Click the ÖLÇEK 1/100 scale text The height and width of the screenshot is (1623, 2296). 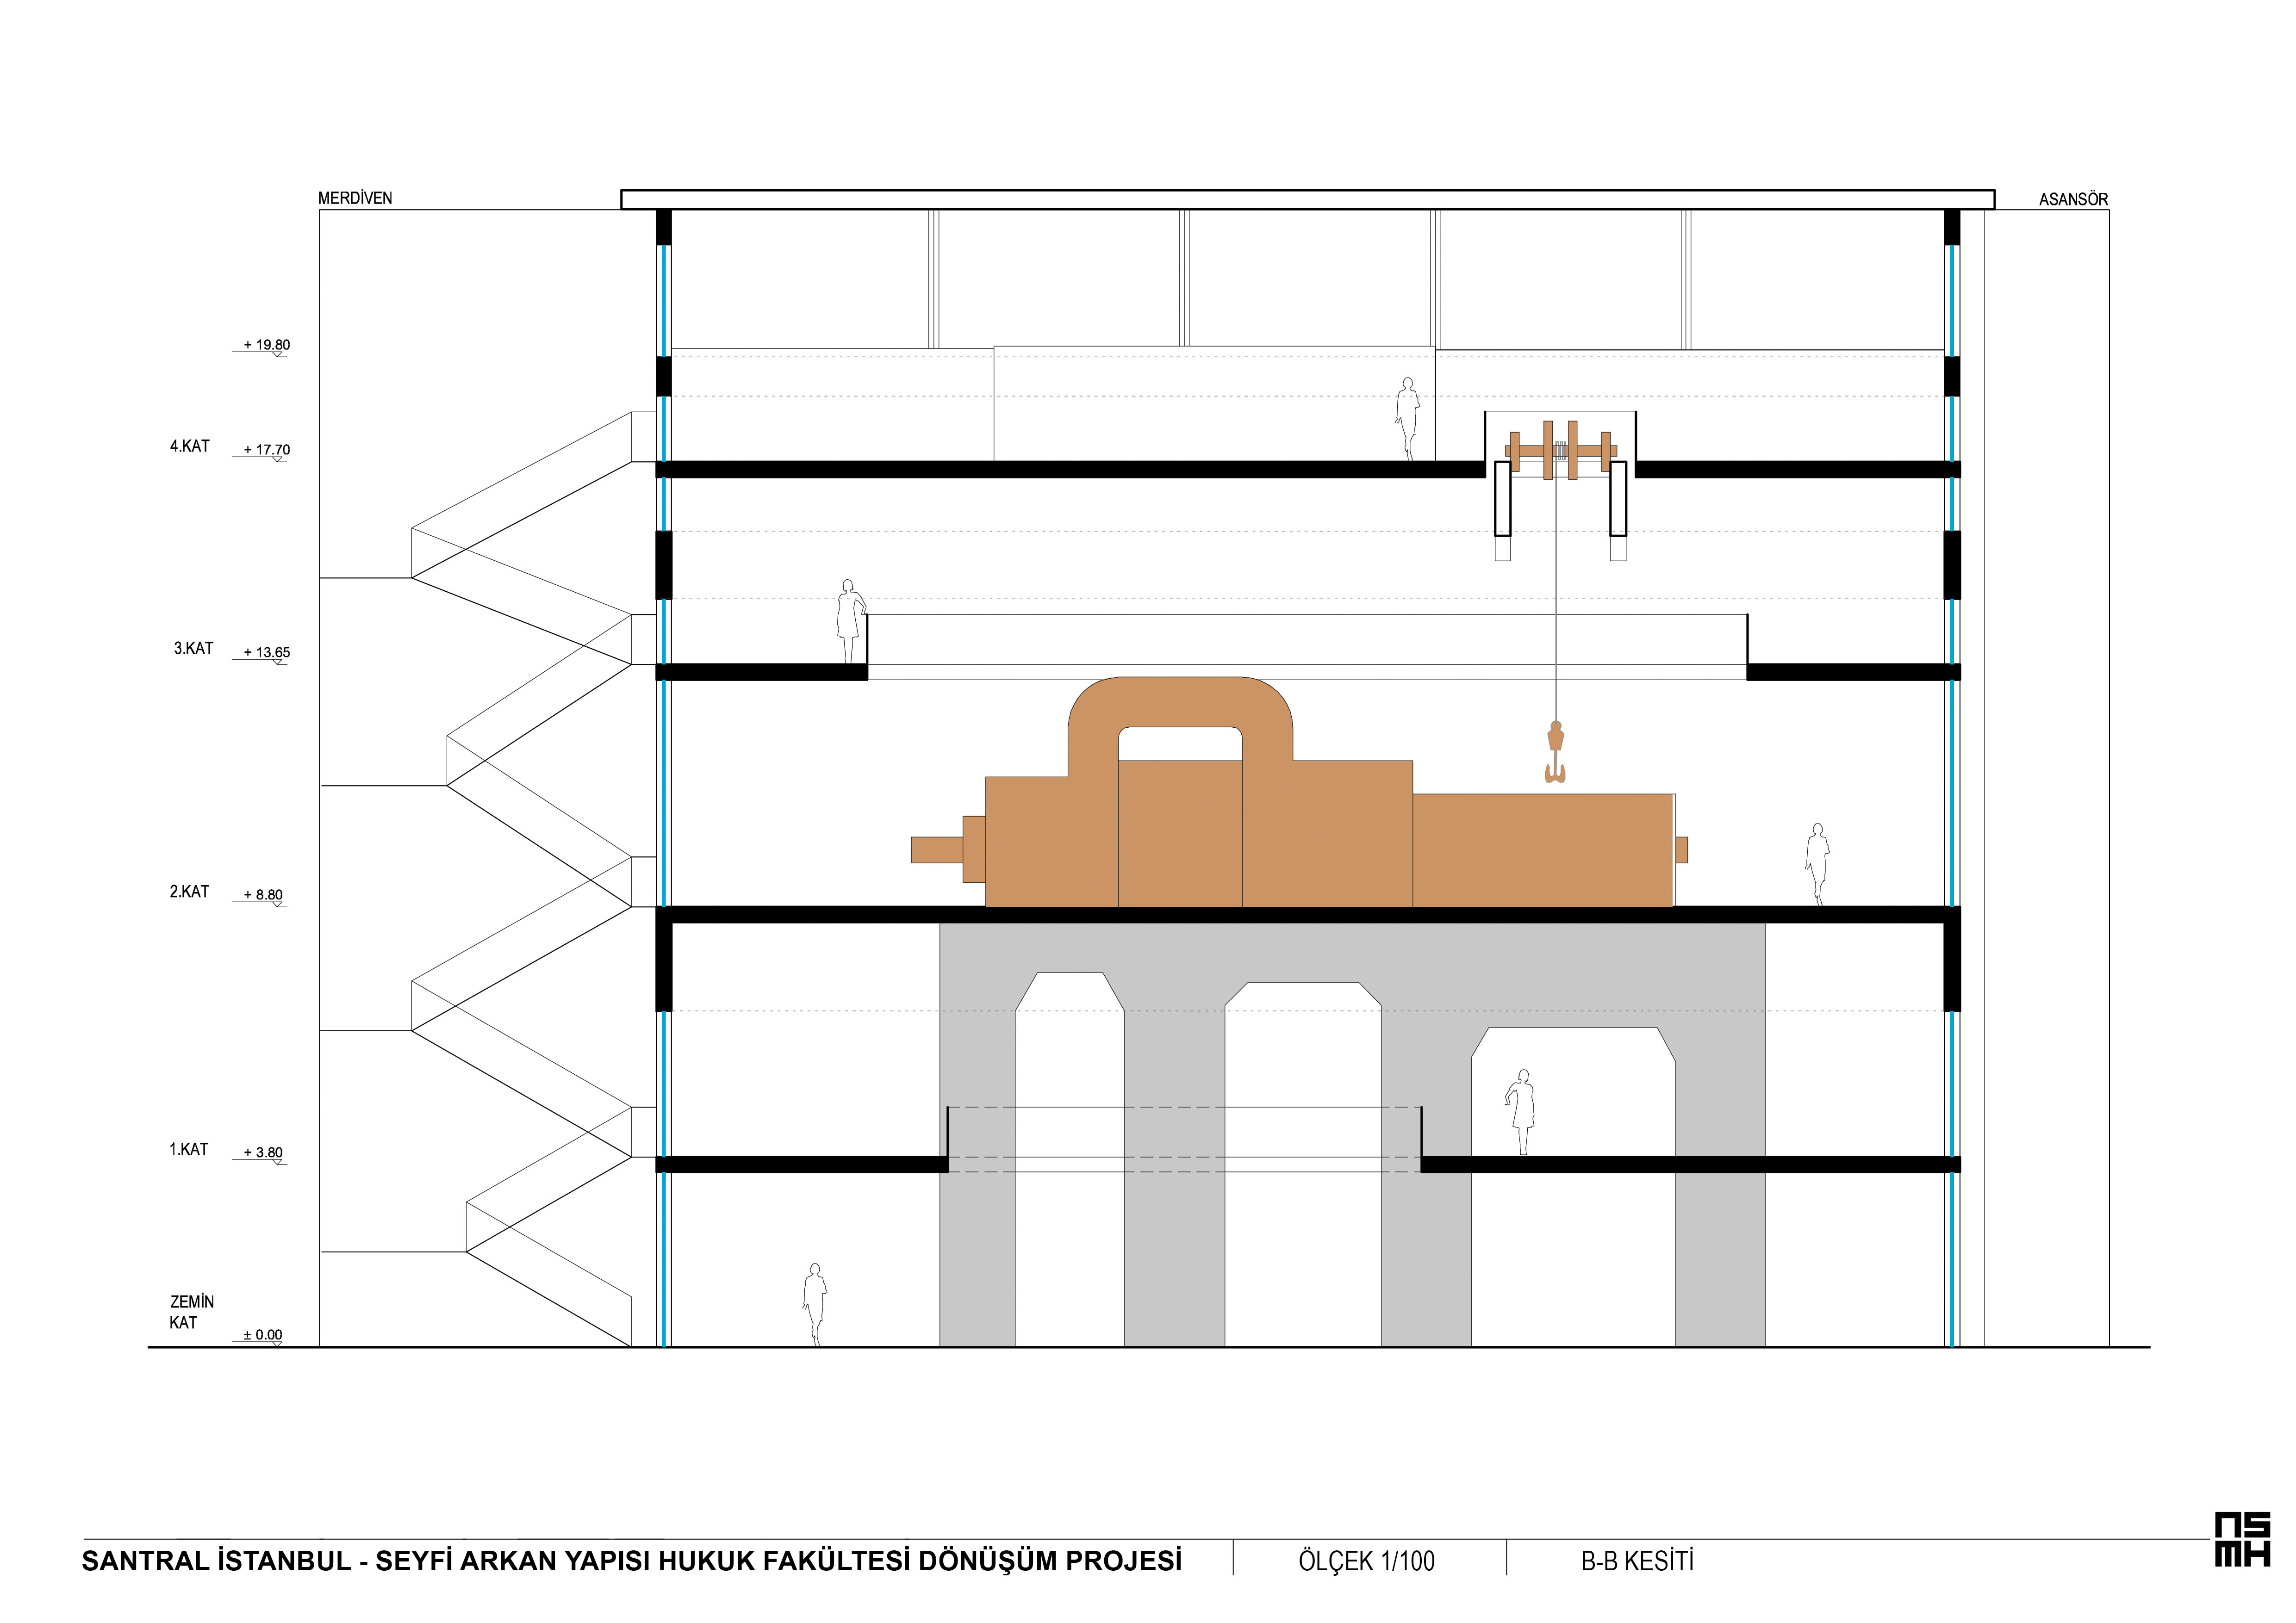(x=1366, y=1561)
